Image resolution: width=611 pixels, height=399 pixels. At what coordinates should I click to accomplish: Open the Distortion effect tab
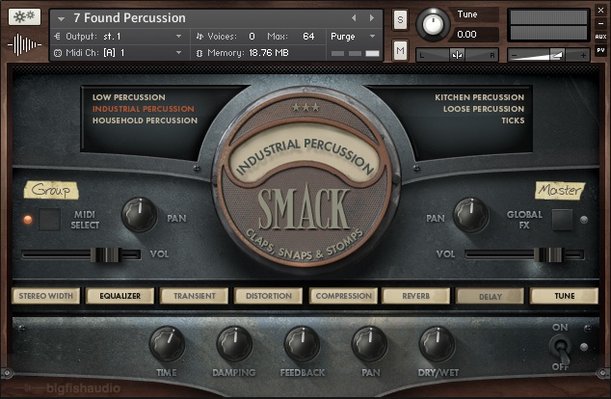(x=269, y=296)
